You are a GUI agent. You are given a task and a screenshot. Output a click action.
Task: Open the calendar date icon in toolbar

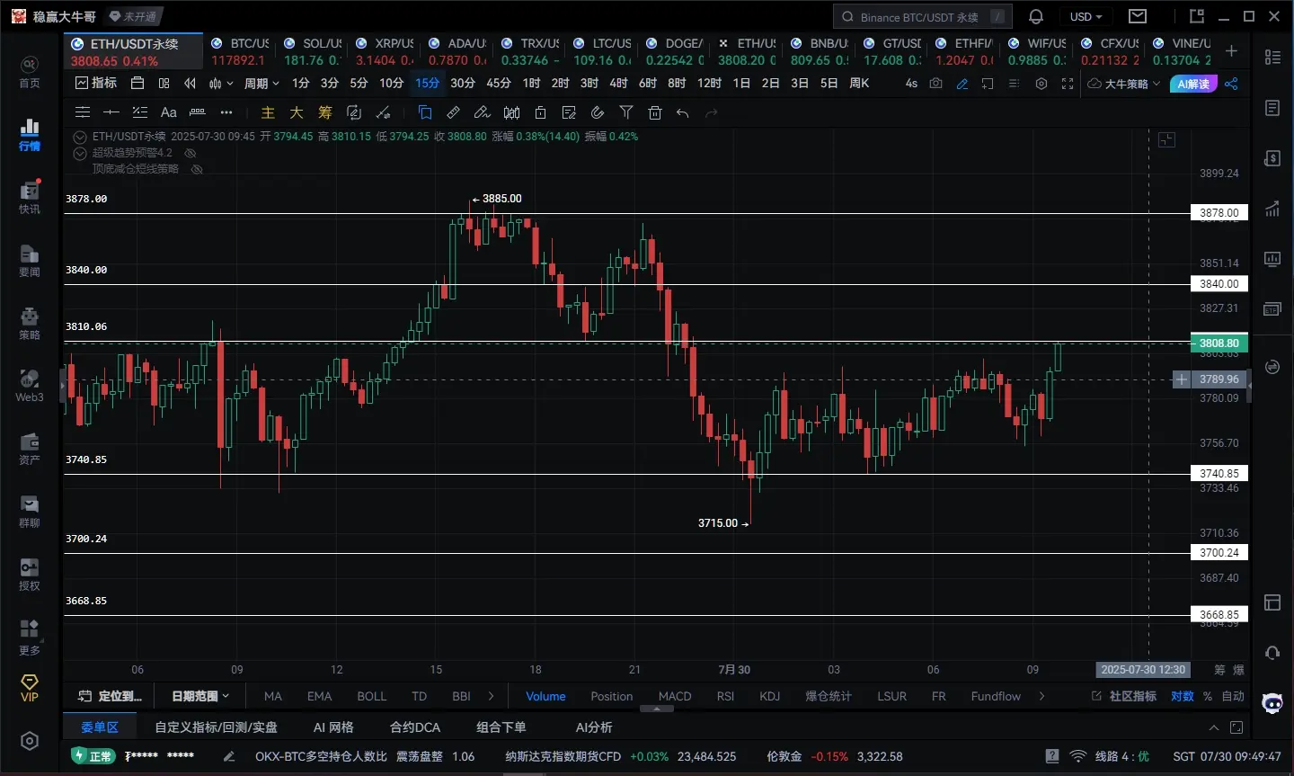coord(137,83)
